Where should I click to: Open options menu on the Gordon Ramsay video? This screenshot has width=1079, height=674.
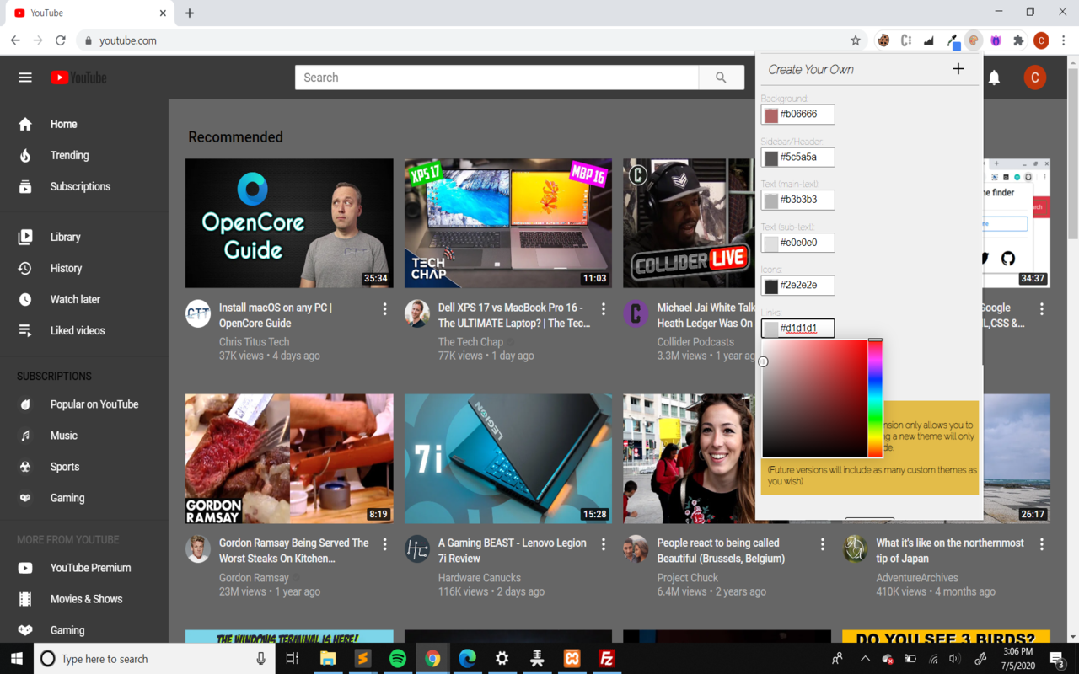coord(385,544)
